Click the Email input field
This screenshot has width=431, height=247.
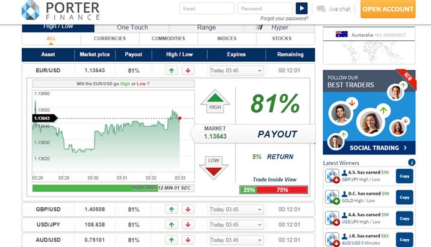207,8
